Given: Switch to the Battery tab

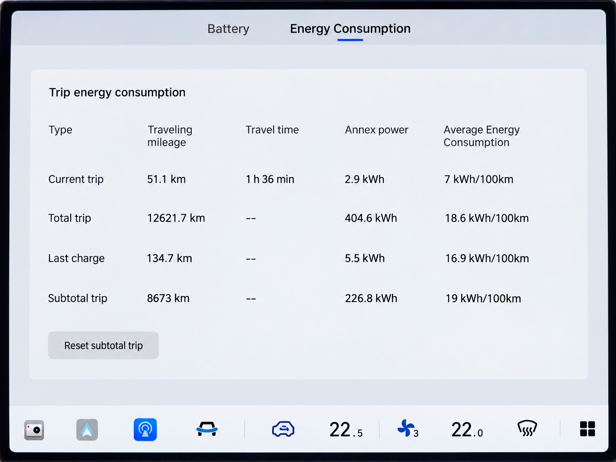Looking at the screenshot, I should [x=228, y=29].
